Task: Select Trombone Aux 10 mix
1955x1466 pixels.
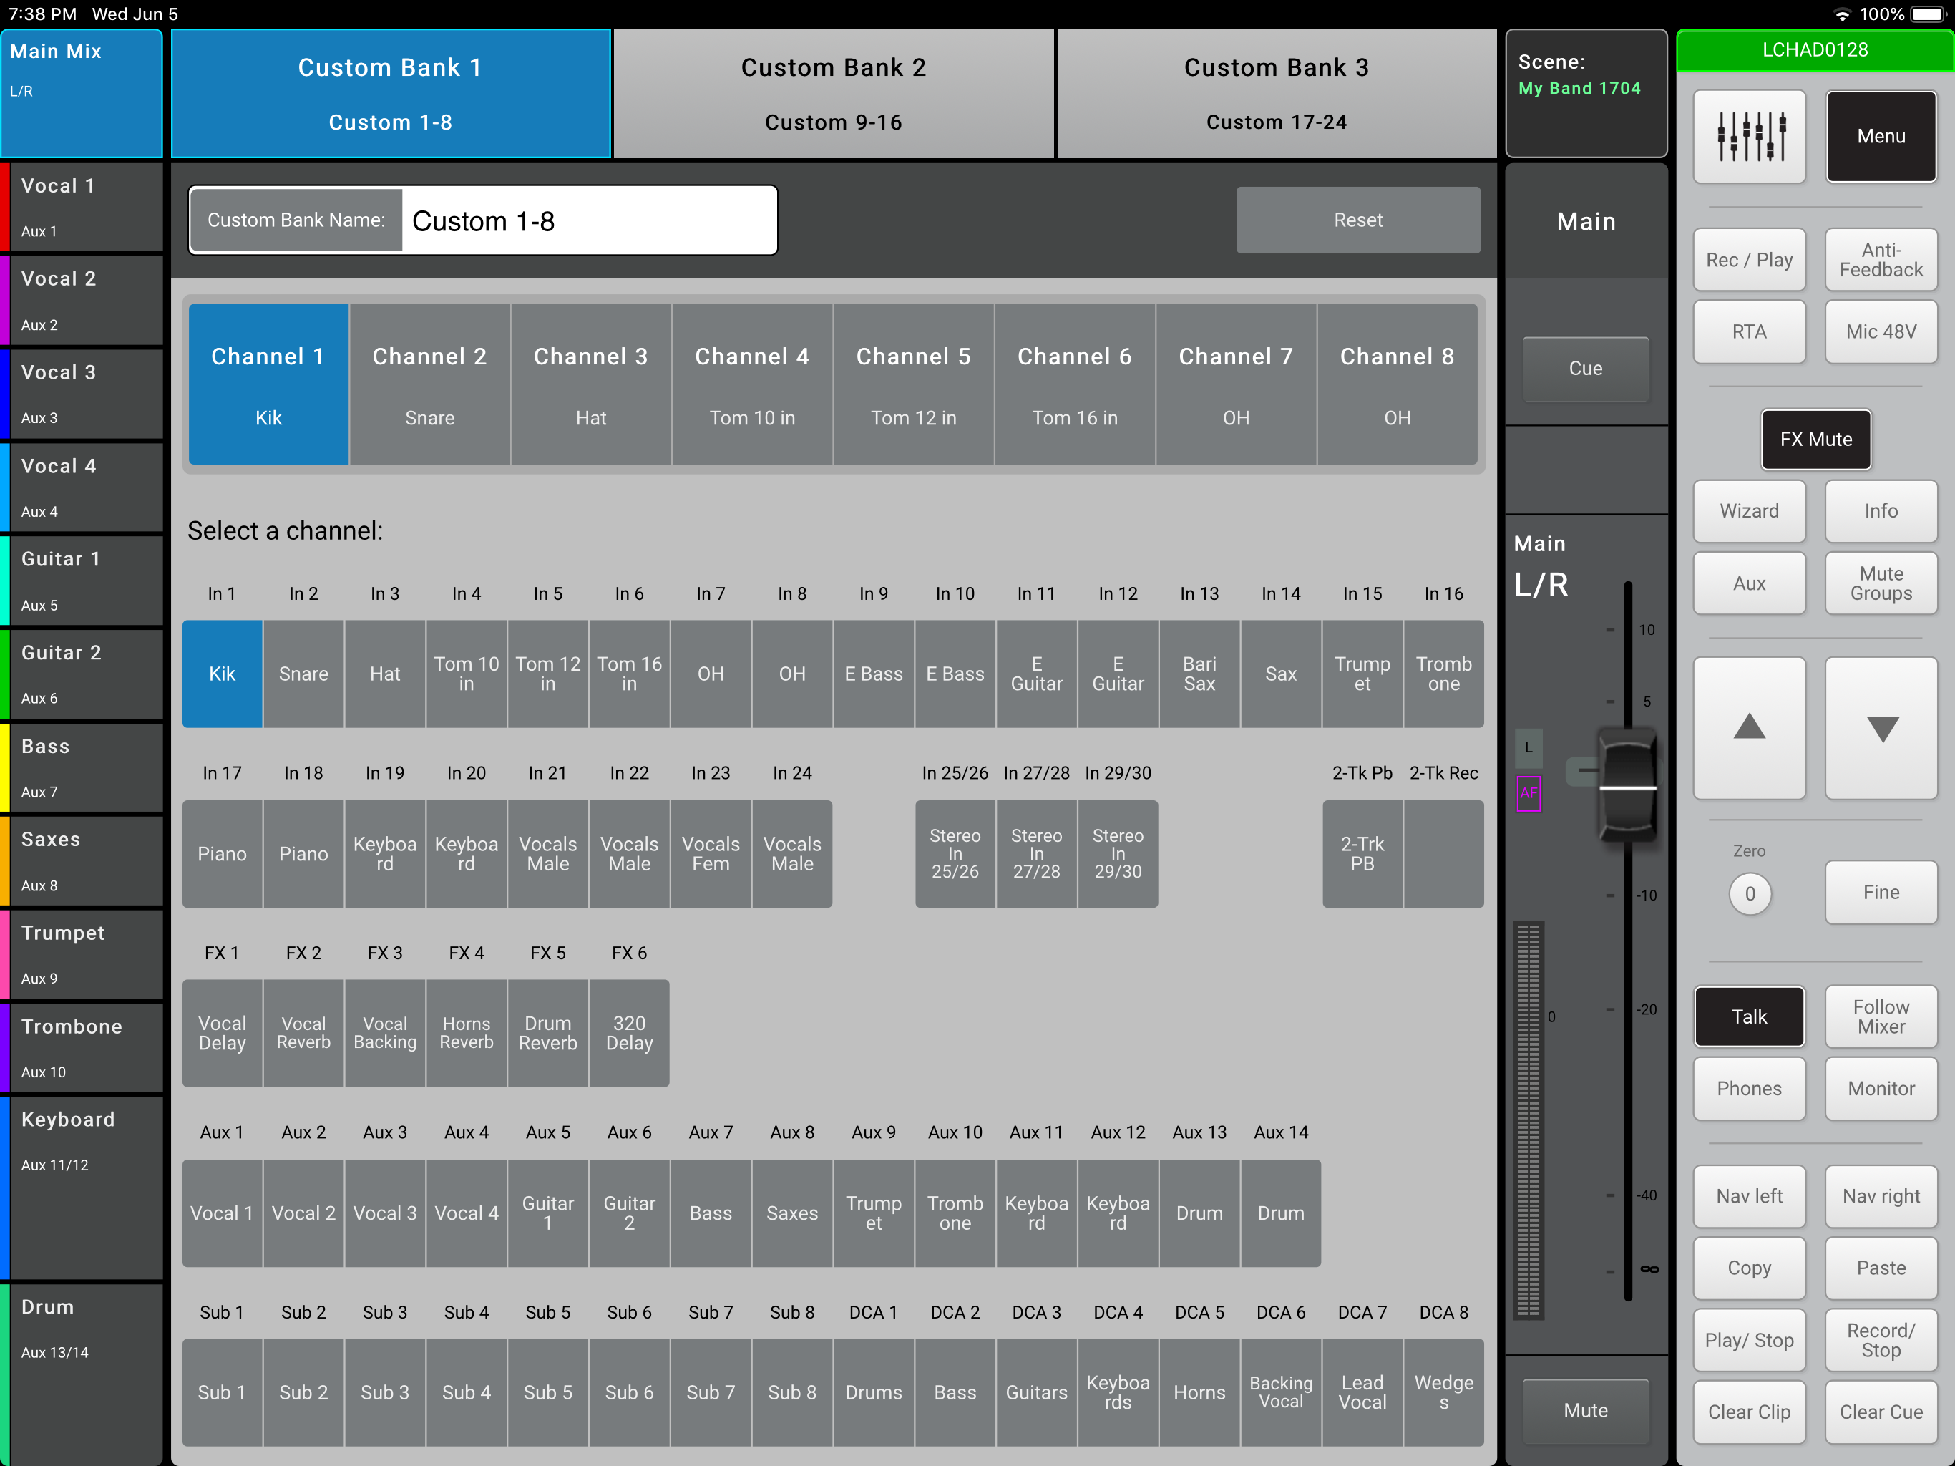Action: point(82,1048)
